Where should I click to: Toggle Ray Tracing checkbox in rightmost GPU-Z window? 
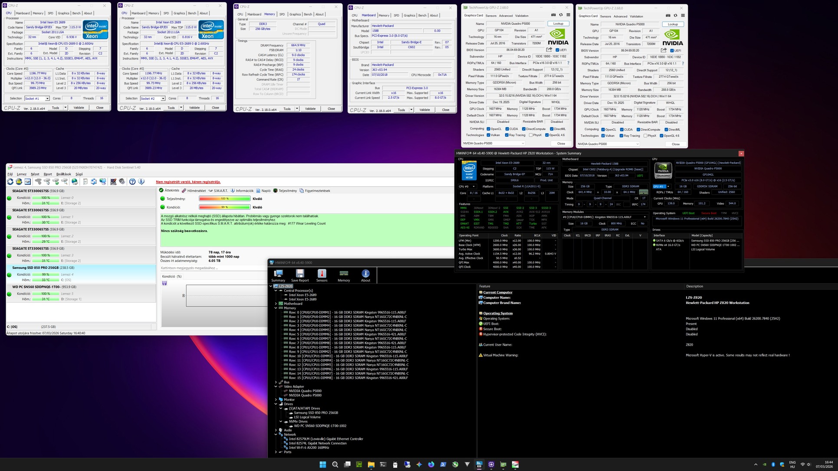[x=621, y=136]
